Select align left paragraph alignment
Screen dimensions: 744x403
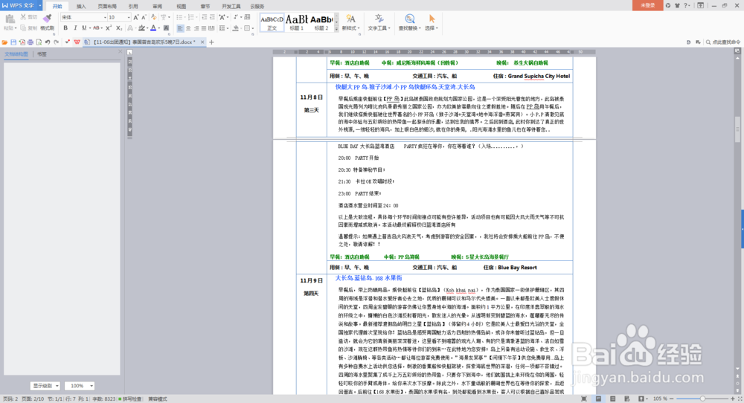click(180, 28)
